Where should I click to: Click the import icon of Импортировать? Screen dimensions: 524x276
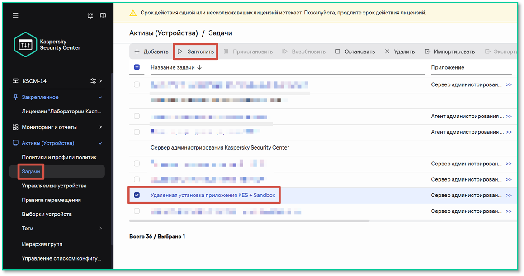(427, 51)
